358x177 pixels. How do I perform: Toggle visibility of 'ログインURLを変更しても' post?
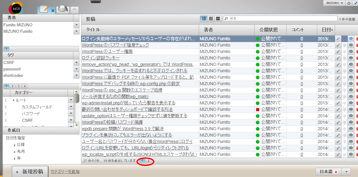point(351,148)
